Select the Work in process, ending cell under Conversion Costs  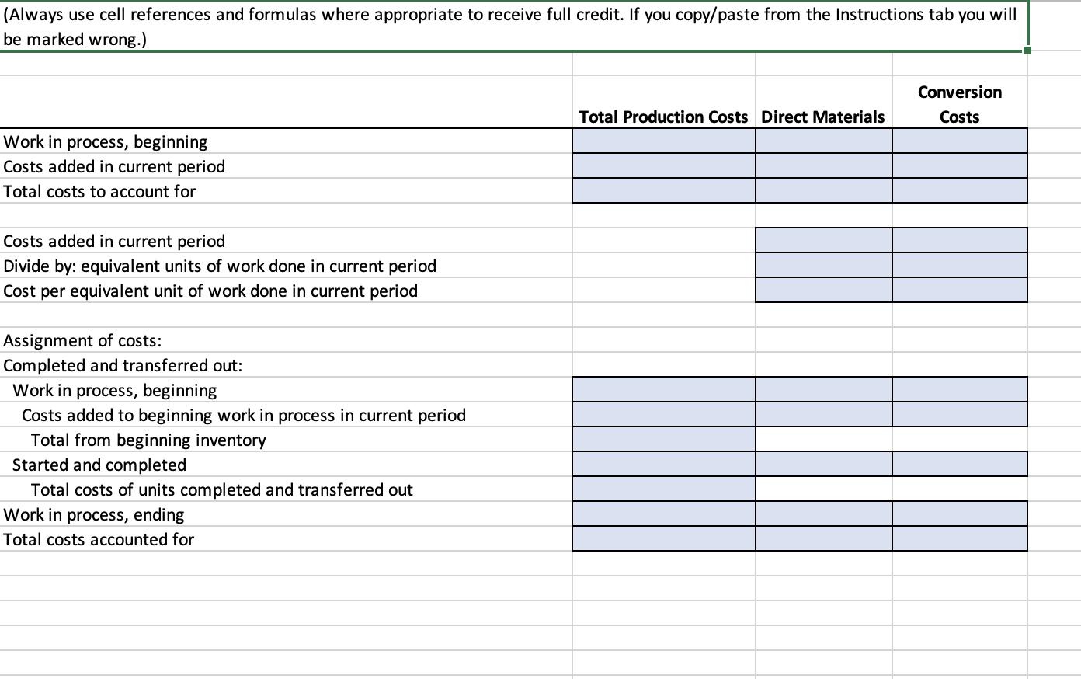tap(960, 514)
